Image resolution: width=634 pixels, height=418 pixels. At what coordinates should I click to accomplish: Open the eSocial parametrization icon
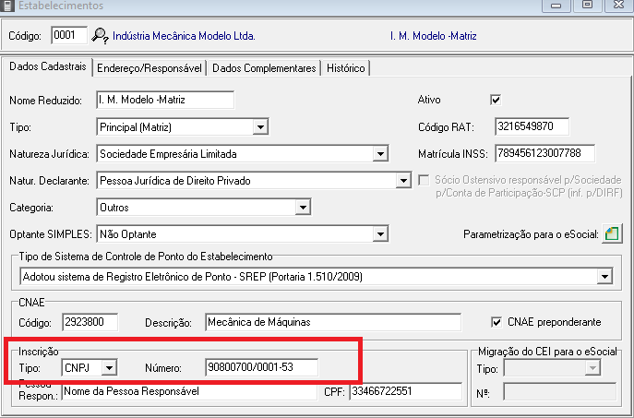(611, 234)
